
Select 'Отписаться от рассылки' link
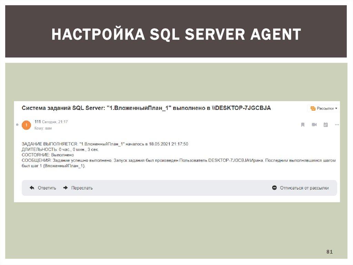(x=304, y=188)
